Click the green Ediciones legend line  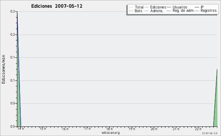coord(147,7)
